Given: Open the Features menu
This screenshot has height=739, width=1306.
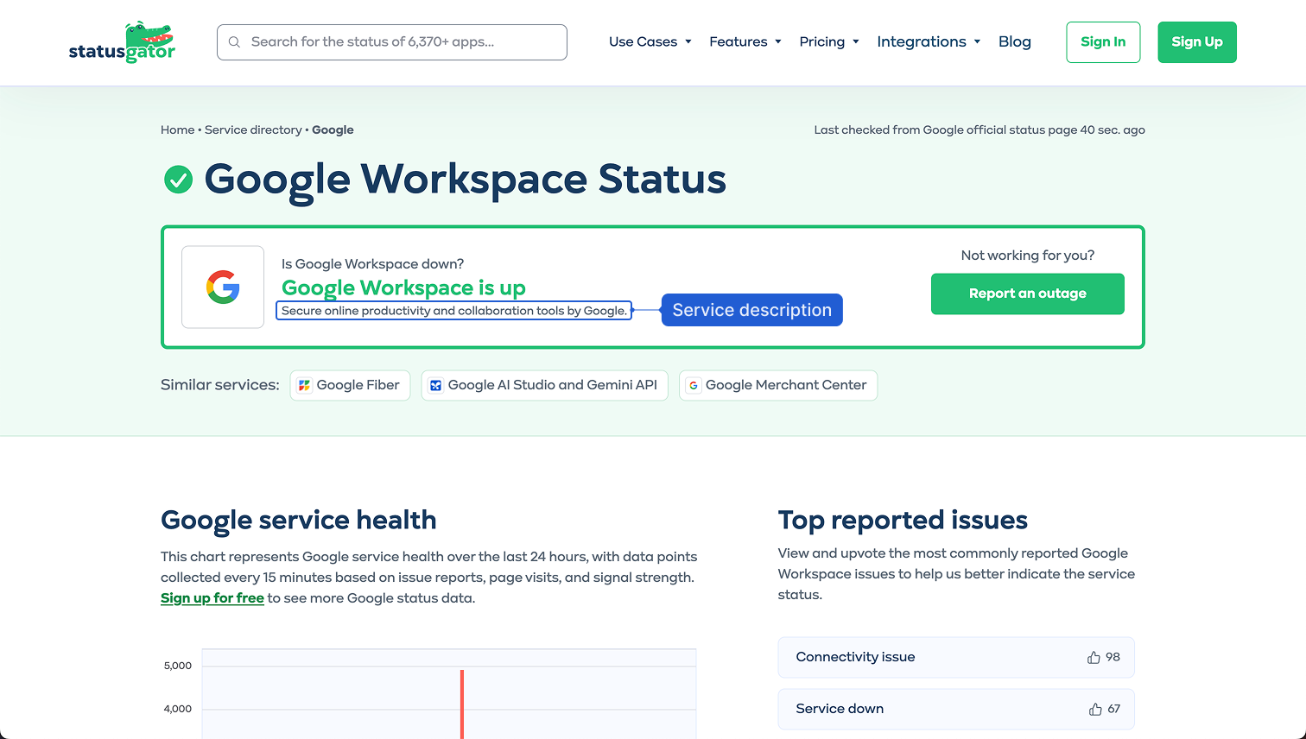Looking at the screenshot, I should tap(745, 41).
